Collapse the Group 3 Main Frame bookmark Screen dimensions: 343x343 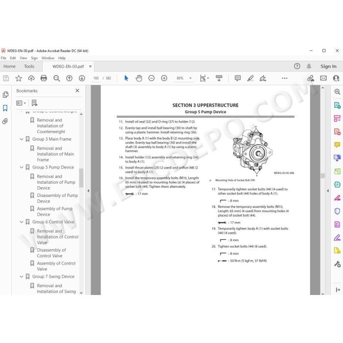tap(22, 139)
